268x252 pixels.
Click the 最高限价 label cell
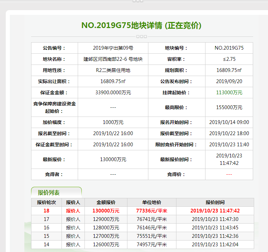[x=177, y=107]
